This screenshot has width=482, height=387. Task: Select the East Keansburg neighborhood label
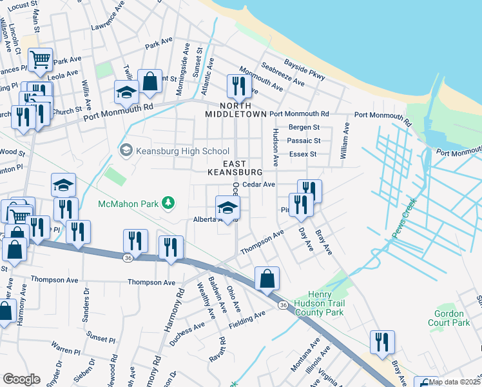[x=235, y=168]
